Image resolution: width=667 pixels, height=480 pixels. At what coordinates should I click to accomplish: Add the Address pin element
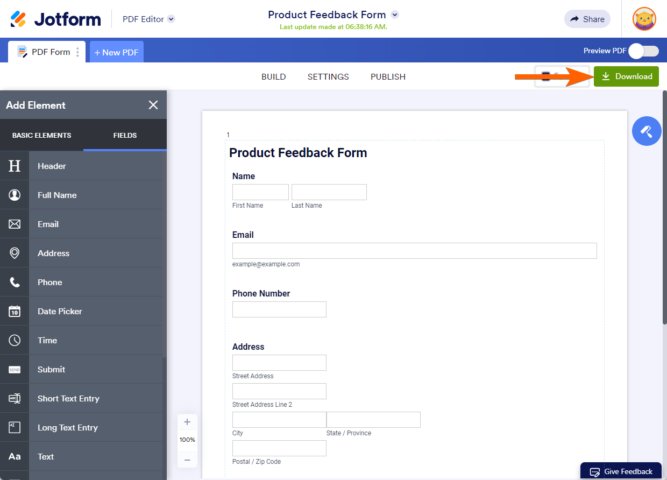tap(15, 253)
